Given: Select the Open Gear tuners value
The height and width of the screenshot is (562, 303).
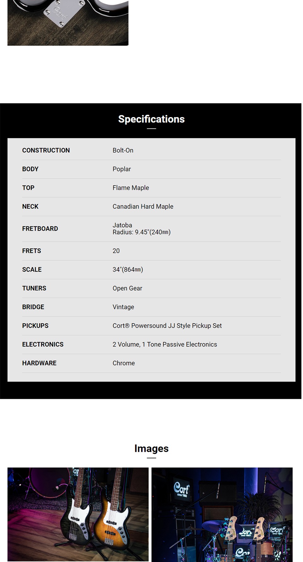Looking at the screenshot, I should tap(128, 288).
